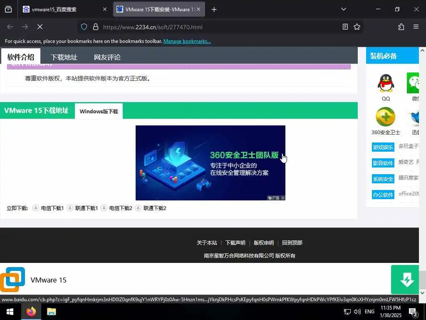This screenshot has width=426, height=320.
Task: Click download icon beside 电信下载1
Action: [36, 208]
